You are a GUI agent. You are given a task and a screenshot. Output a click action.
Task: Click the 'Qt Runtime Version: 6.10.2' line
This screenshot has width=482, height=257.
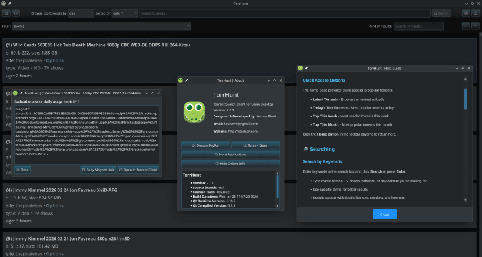tap(214, 201)
